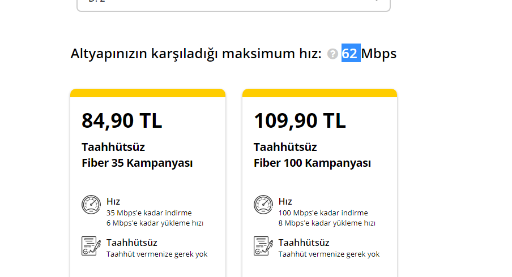Click the speedometer icon in the Fiber 100 card
512x277 pixels.
263,205
